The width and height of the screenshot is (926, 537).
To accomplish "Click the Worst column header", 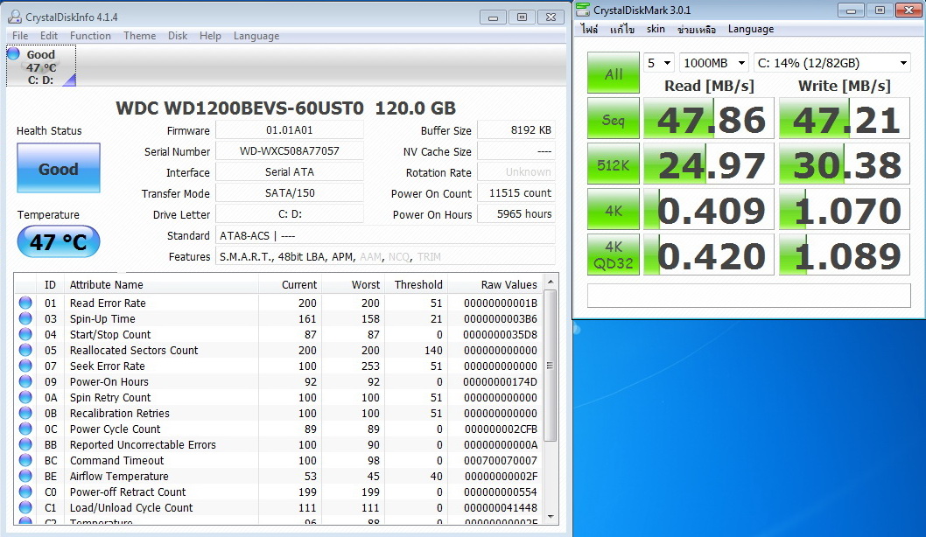I will point(354,284).
